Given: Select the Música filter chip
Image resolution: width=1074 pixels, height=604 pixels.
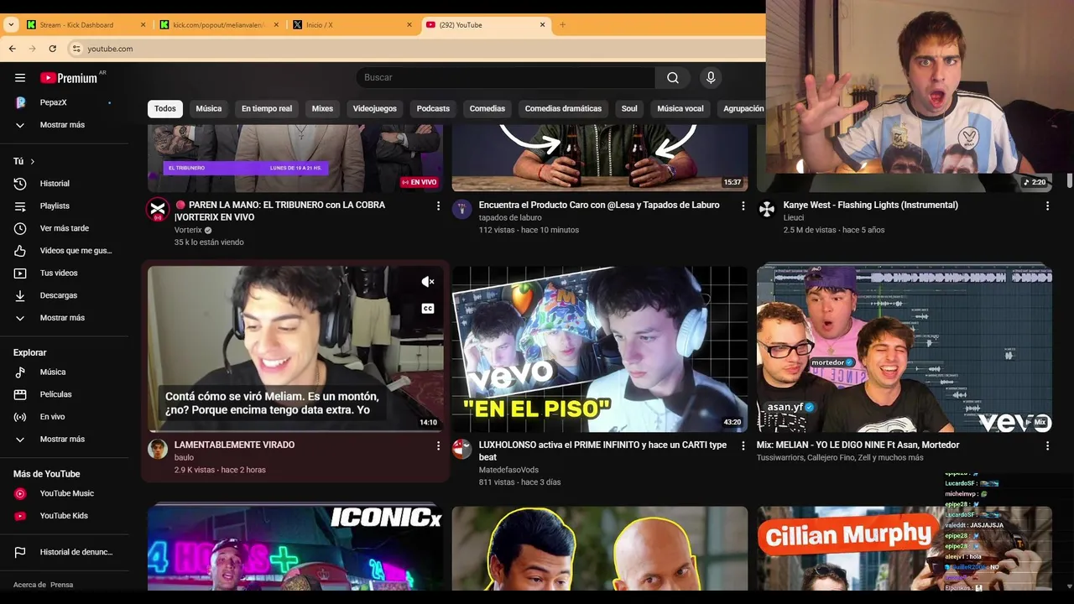Looking at the screenshot, I should point(209,108).
